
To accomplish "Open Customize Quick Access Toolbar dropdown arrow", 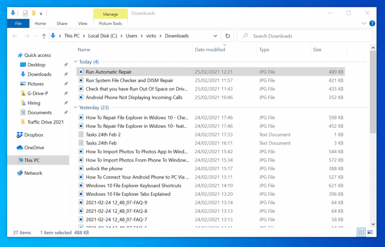I will tap(41, 14).
